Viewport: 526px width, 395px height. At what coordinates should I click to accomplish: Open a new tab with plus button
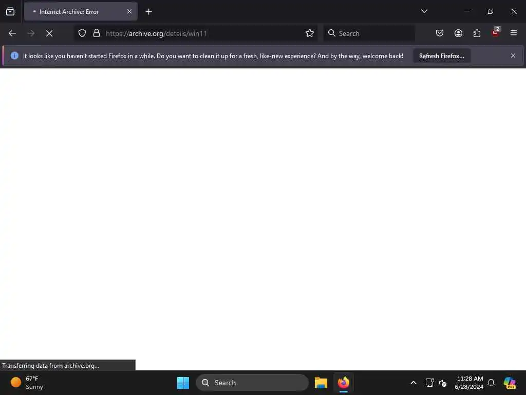148,12
